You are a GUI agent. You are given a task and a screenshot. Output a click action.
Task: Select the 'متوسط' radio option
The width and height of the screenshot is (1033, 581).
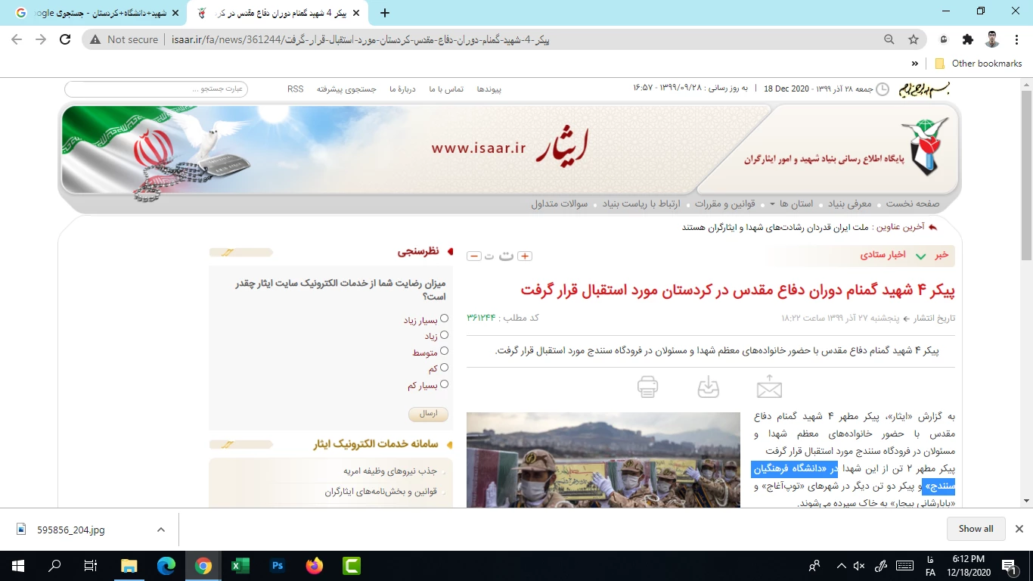[444, 352]
